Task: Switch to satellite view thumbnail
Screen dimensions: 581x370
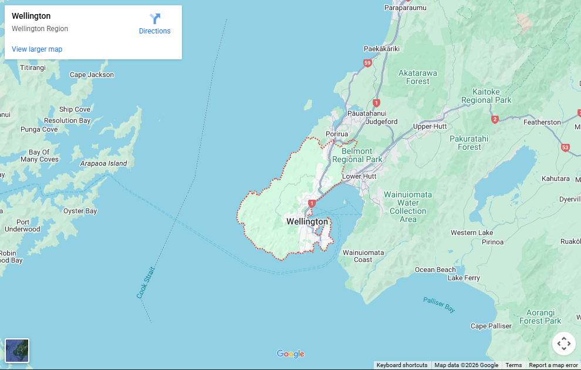Action: (x=17, y=351)
